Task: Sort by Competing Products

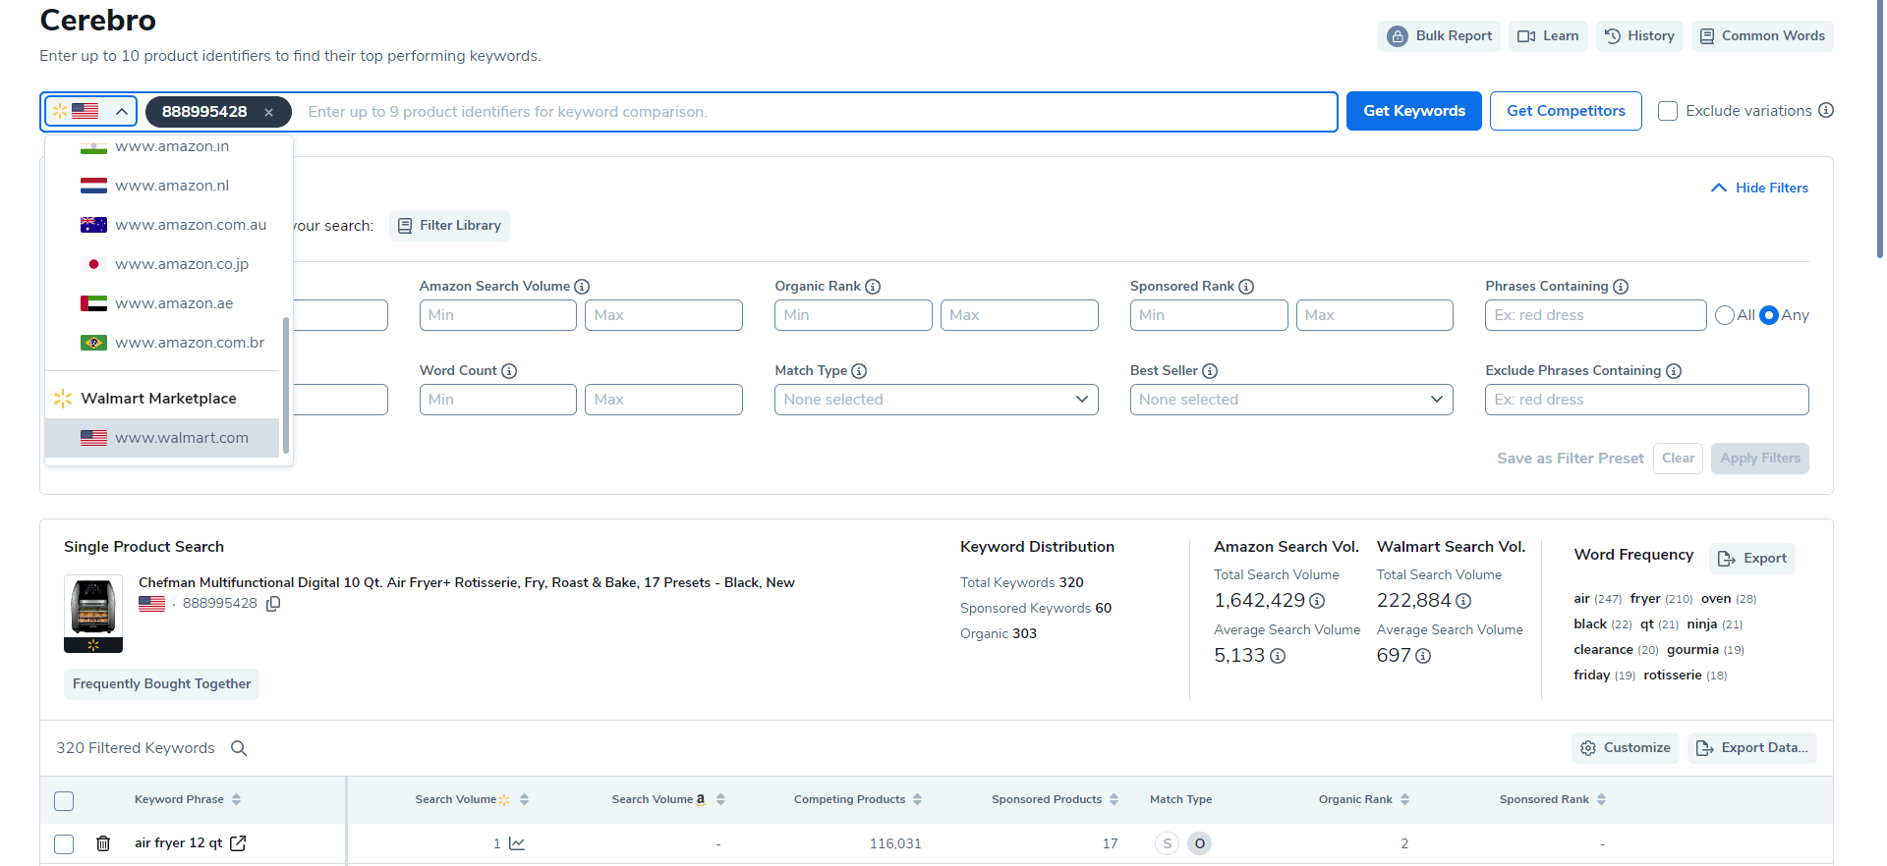Action: coord(917,800)
